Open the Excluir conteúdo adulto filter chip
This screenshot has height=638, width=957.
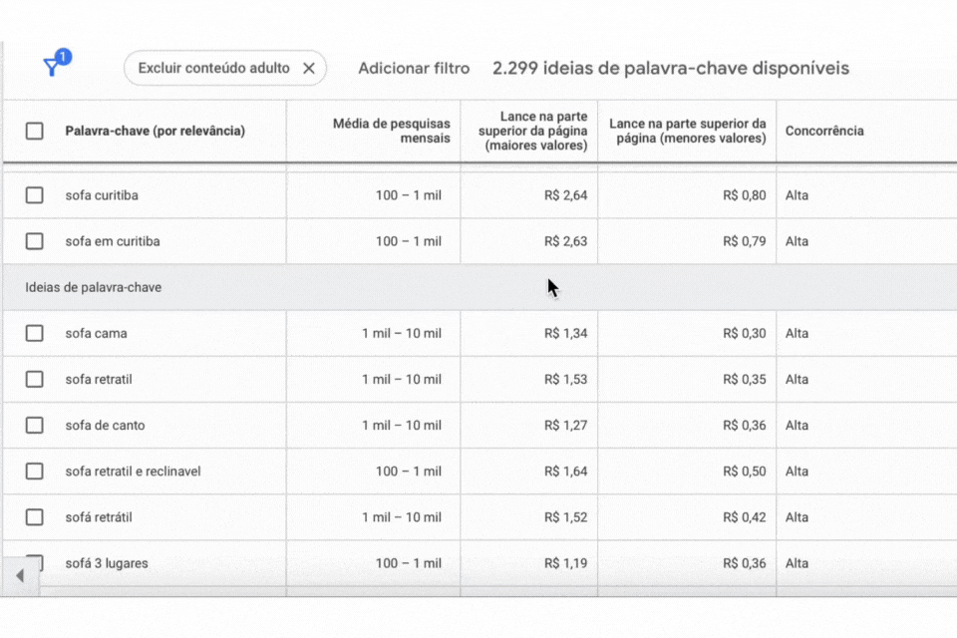point(213,69)
